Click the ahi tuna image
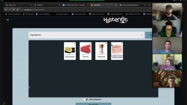The height and width of the screenshot is (105, 187). [86, 49]
